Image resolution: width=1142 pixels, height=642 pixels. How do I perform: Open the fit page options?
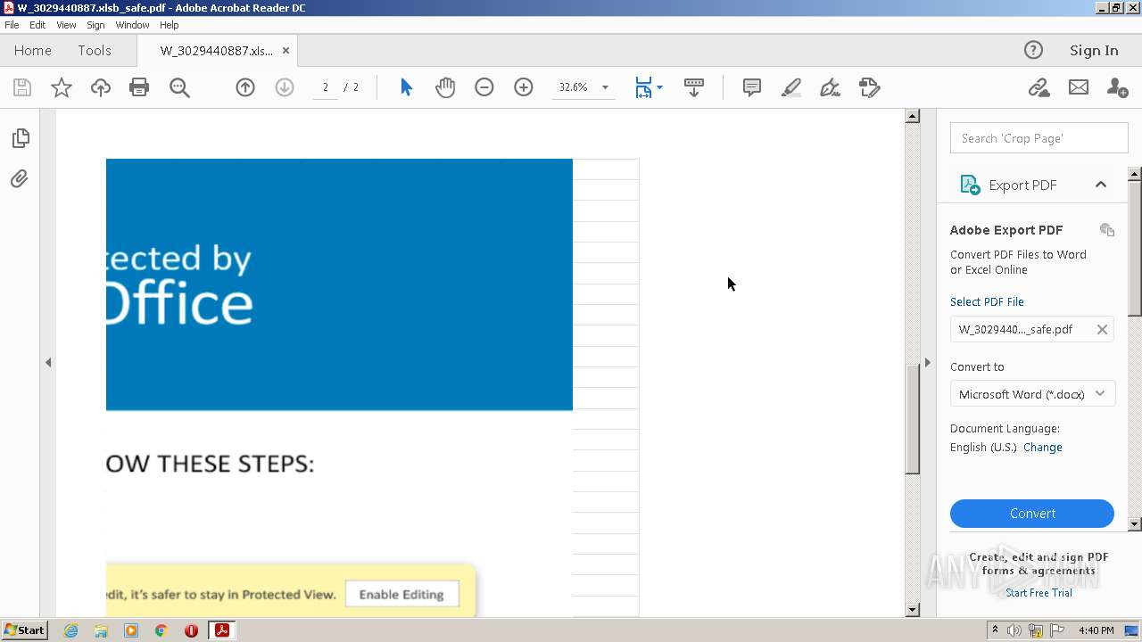[648, 87]
